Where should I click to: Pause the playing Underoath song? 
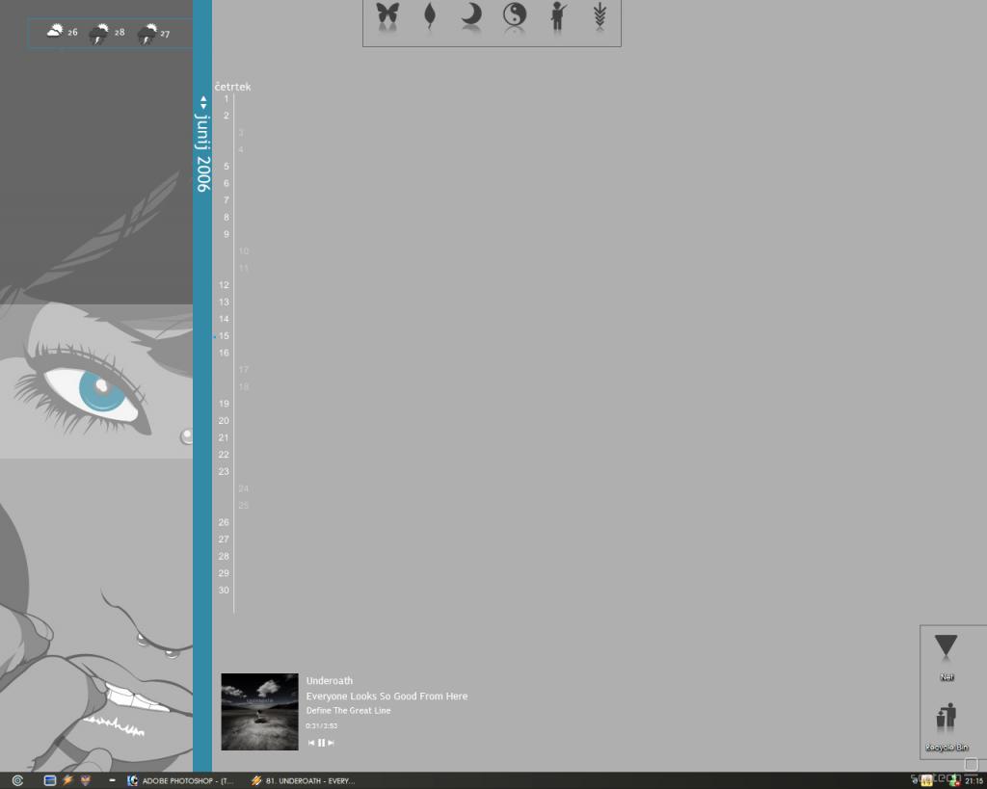coord(322,743)
